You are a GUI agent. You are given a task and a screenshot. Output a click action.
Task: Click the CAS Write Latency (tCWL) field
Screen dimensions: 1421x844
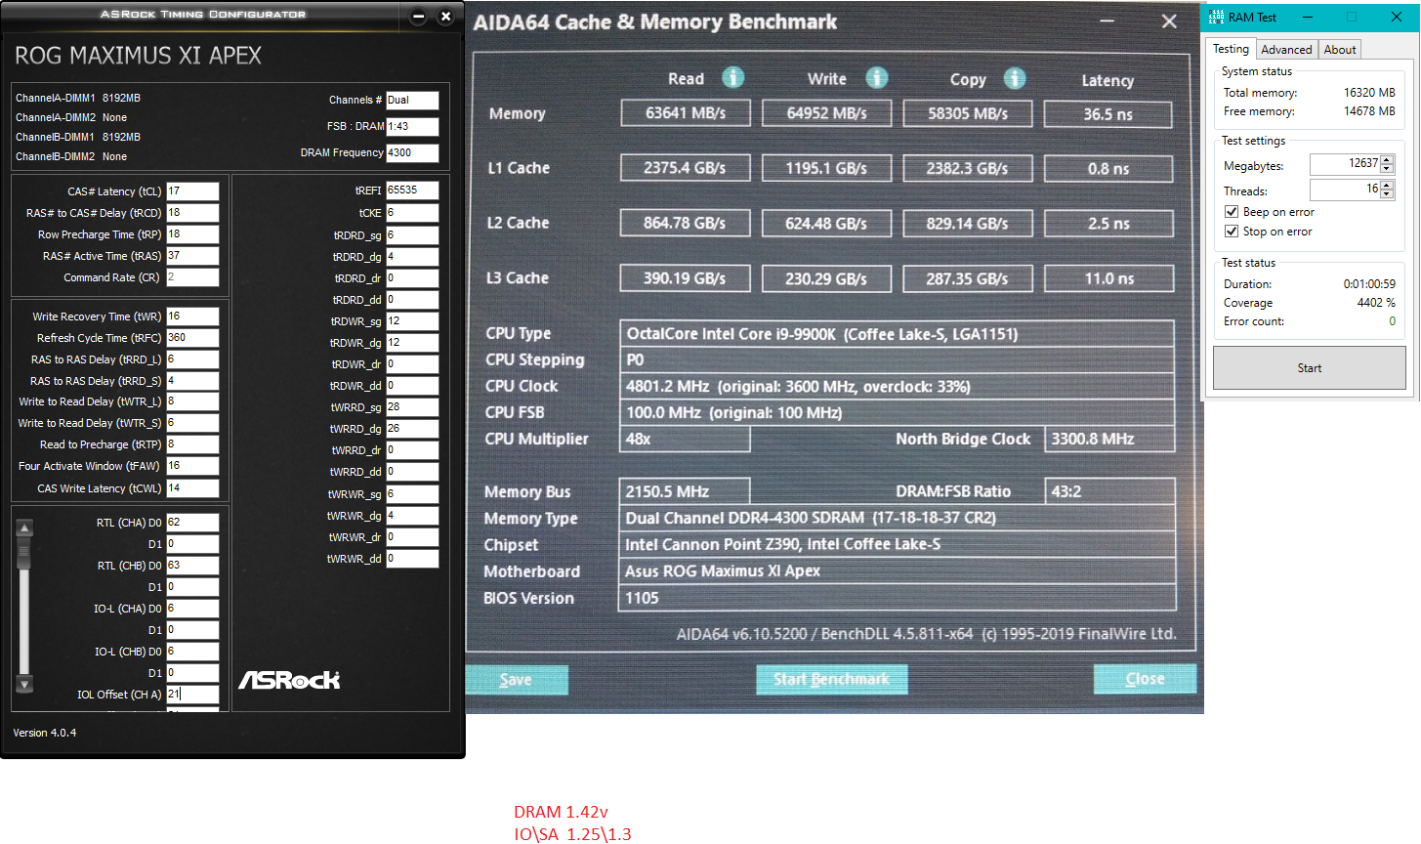pos(192,488)
